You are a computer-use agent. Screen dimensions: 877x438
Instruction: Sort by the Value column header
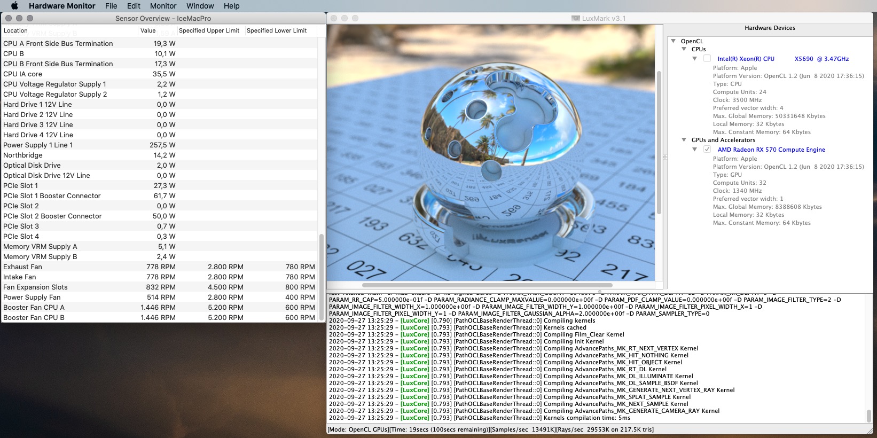(157, 30)
